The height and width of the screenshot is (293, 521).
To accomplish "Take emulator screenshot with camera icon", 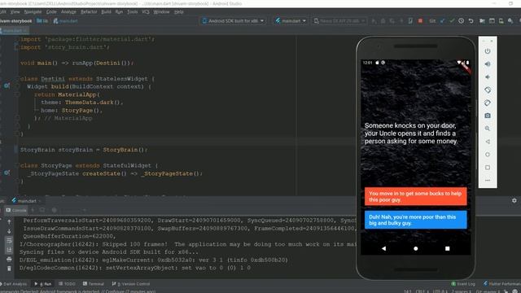I will click(x=488, y=116).
